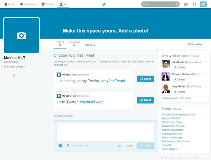Open trend #ToughGuysSingBeyonceToo
The image size is (211, 160).
pyautogui.click(x=178, y=115)
